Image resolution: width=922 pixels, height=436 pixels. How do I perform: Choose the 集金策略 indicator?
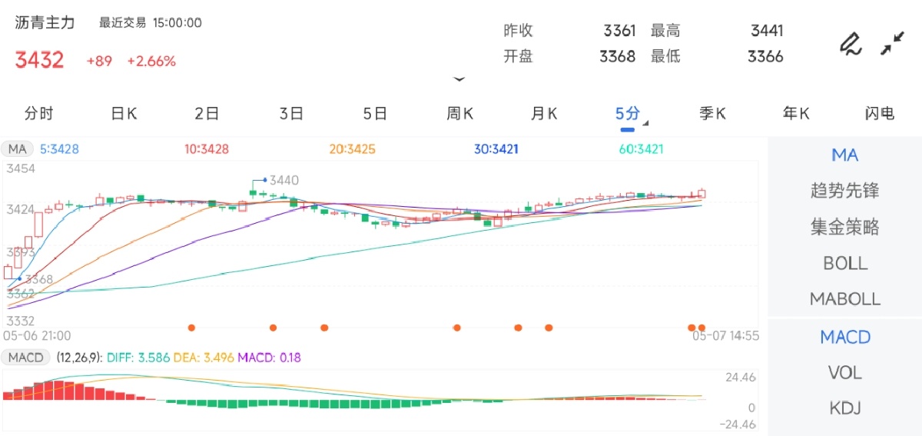[x=845, y=227]
